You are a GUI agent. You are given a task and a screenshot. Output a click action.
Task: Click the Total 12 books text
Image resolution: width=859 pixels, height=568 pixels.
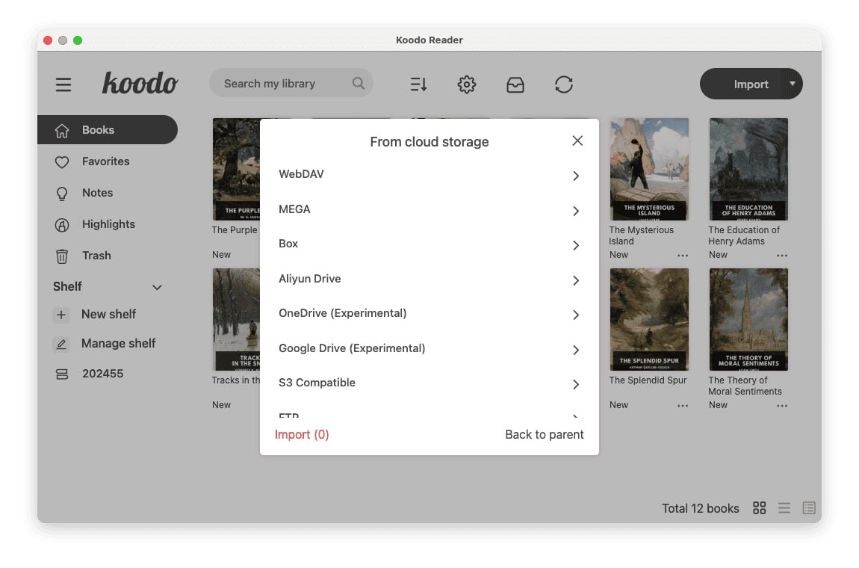click(x=700, y=509)
